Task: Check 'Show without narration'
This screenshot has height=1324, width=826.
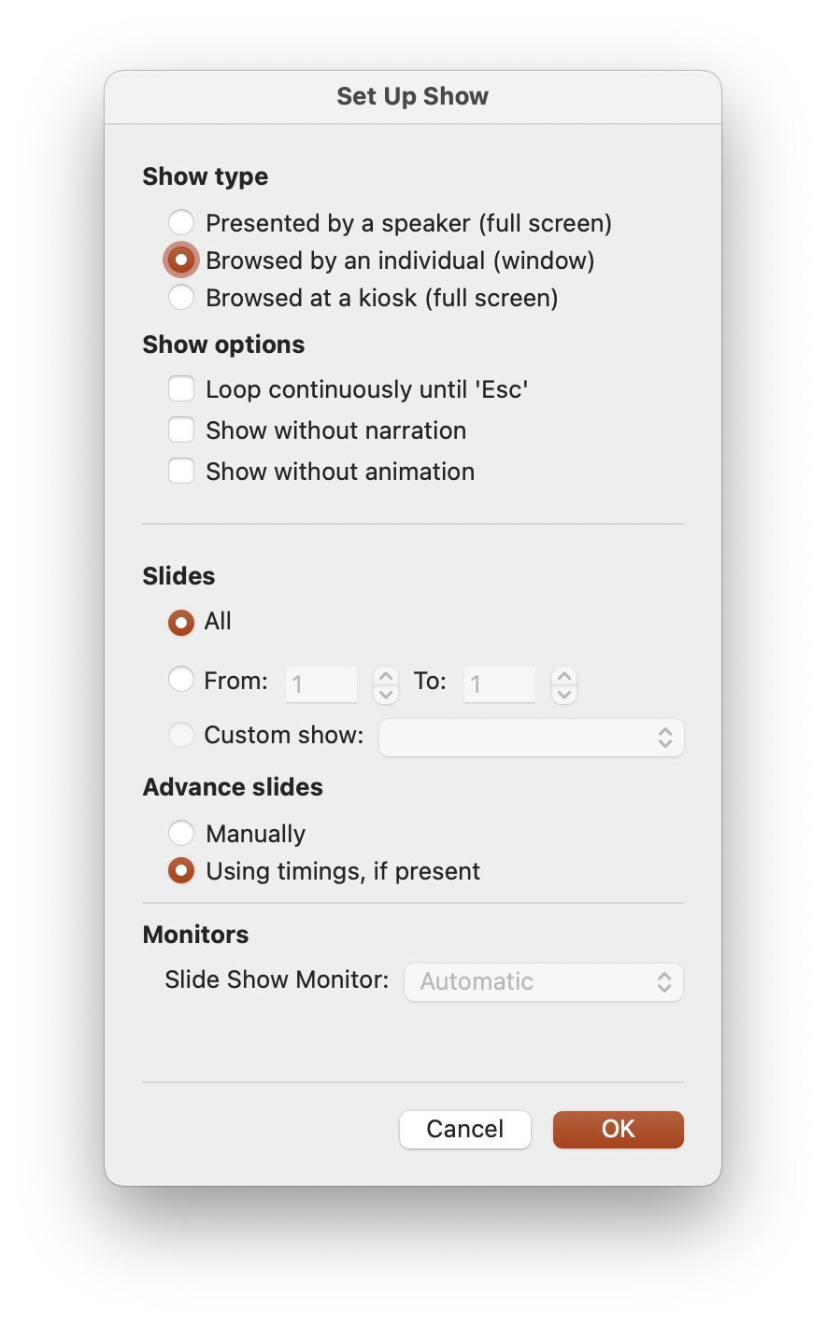Action: (x=181, y=430)
